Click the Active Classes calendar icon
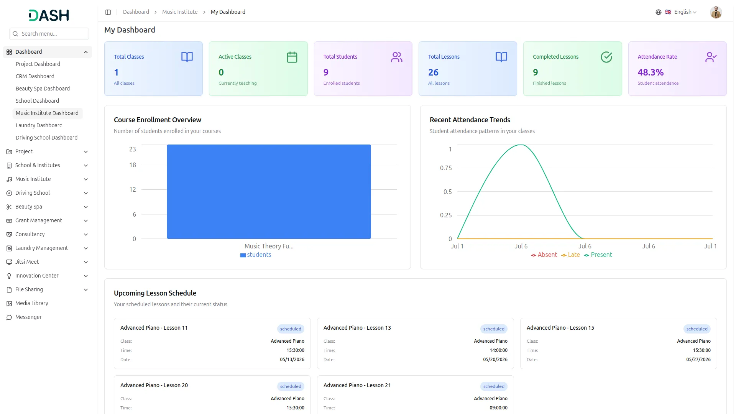 [x=292, y=57]
